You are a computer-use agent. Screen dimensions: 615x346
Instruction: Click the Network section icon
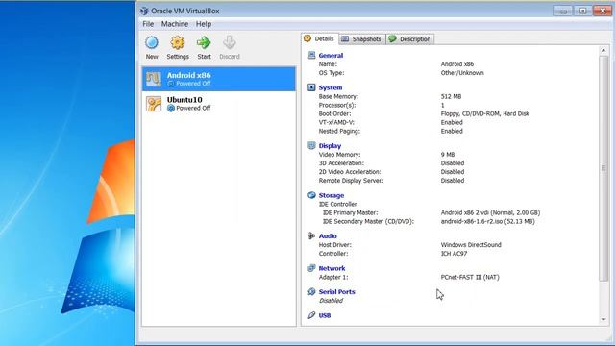point(311,268)
